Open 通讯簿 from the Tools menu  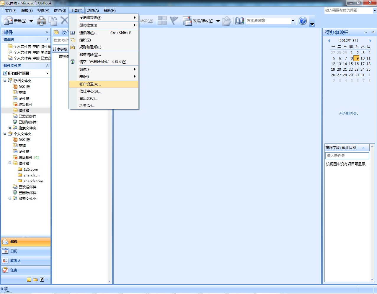point(104,33)
